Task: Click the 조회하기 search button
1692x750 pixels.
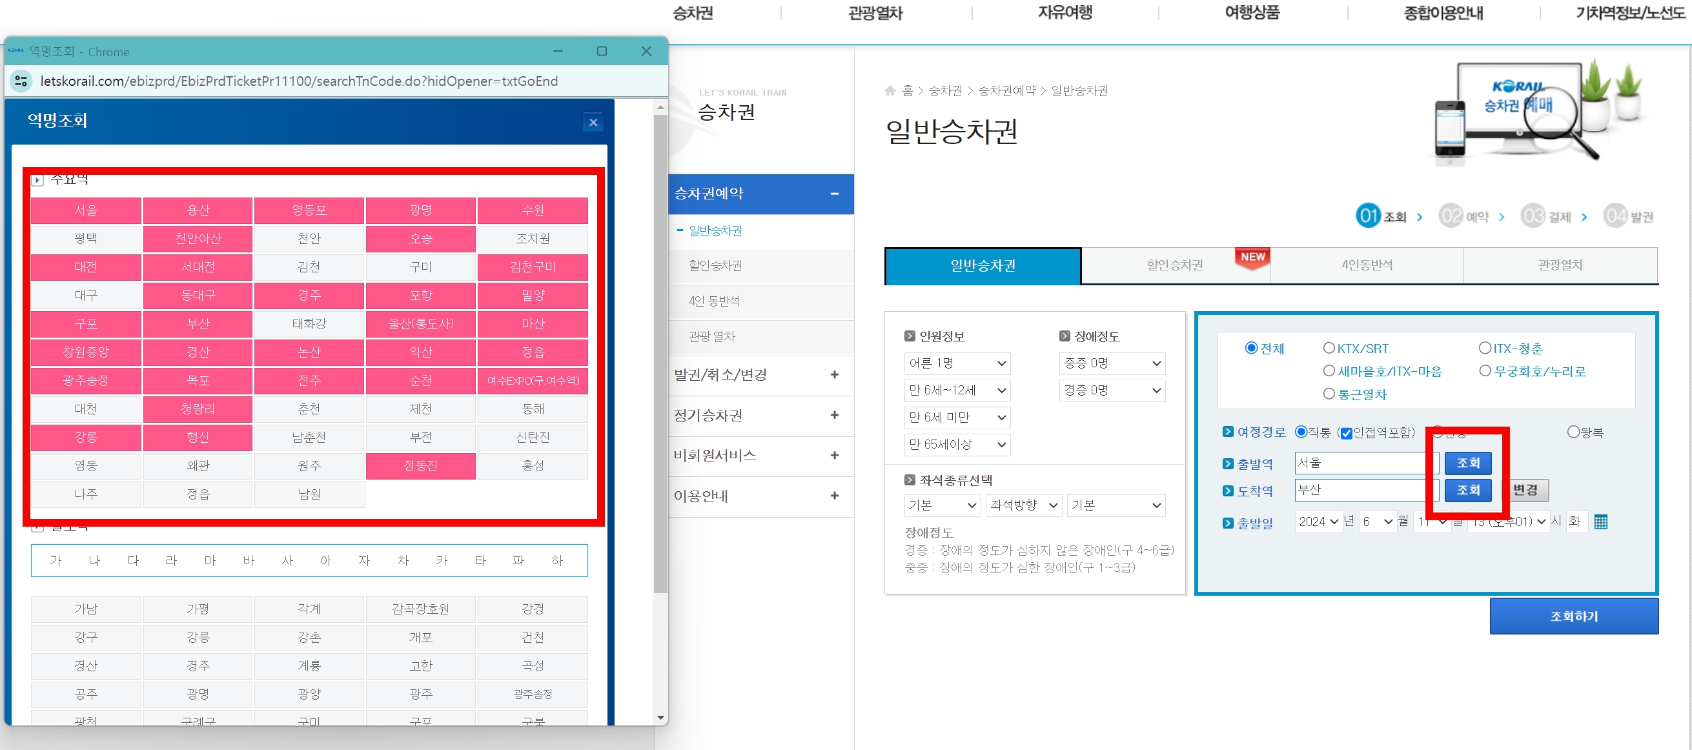Action: click(1574, 615)
